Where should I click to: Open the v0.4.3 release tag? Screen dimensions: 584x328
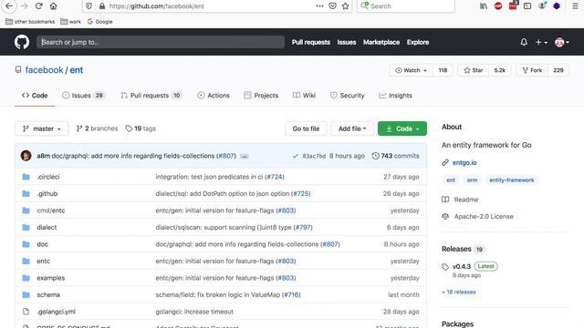tap(462, 266)
